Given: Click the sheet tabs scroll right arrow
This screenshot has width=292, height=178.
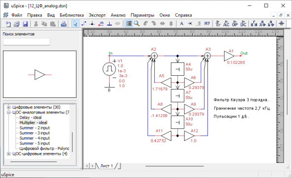Looking at the screenshot, I should click(92, 166).
